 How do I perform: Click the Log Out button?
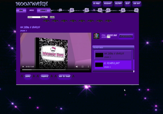click(x=137, y=3)
